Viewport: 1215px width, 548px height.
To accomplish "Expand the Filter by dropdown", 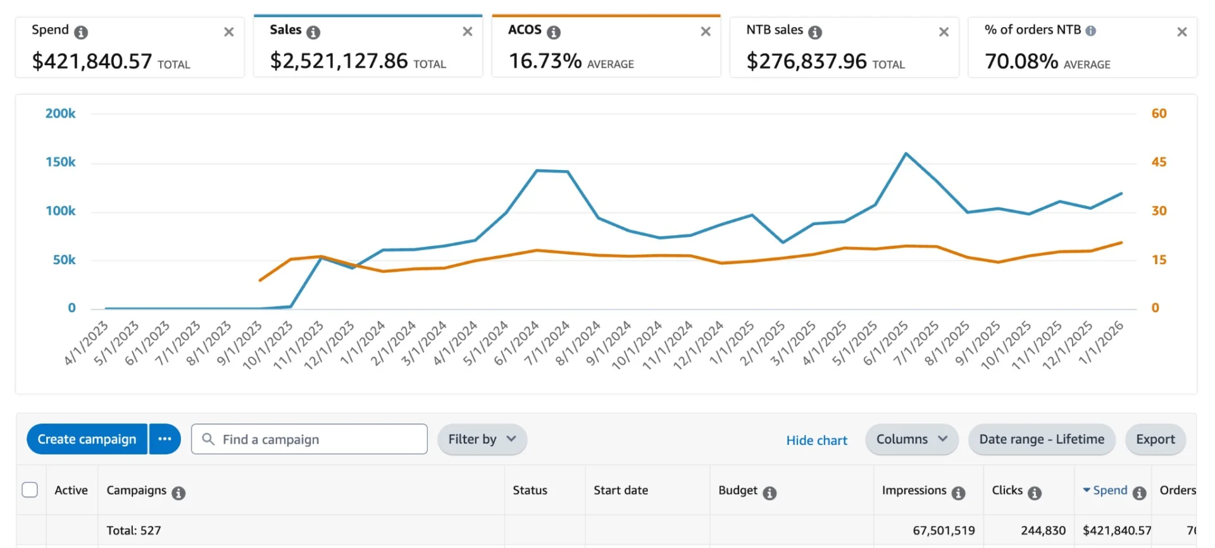I will (x=482, y=439).
